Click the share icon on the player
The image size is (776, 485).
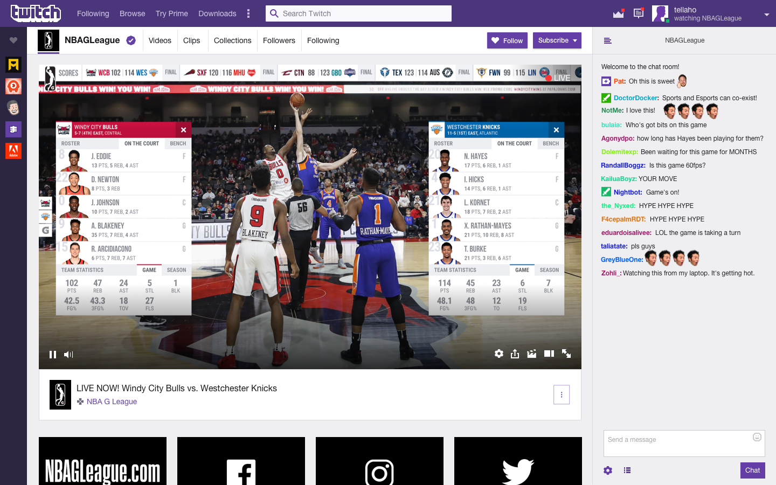[x=515, y=354]
